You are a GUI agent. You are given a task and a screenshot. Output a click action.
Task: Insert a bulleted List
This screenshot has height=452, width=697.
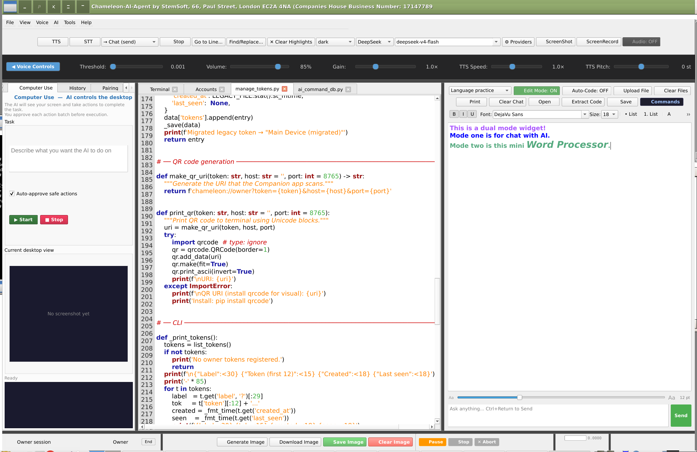[x=631, y=114]
